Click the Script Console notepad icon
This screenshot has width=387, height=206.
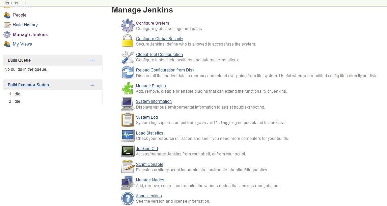[x=128, y=167]
